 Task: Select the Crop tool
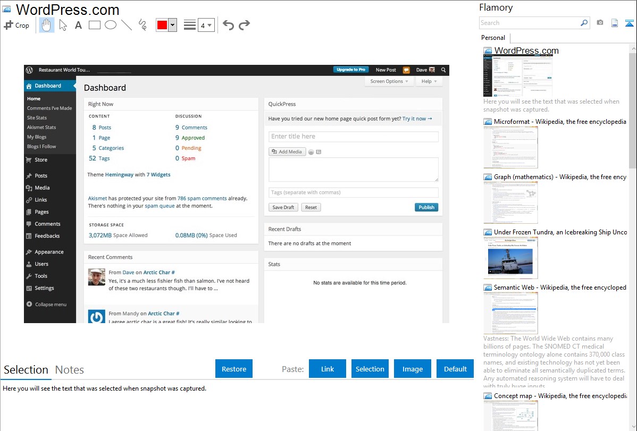[x=16, y=25]
